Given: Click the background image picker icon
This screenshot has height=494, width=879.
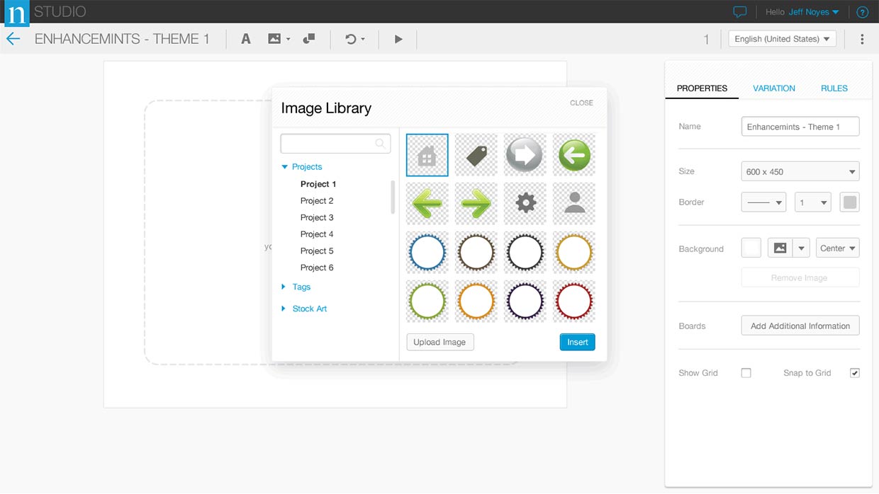Looking at the screenshot, I should pos(780,248).
